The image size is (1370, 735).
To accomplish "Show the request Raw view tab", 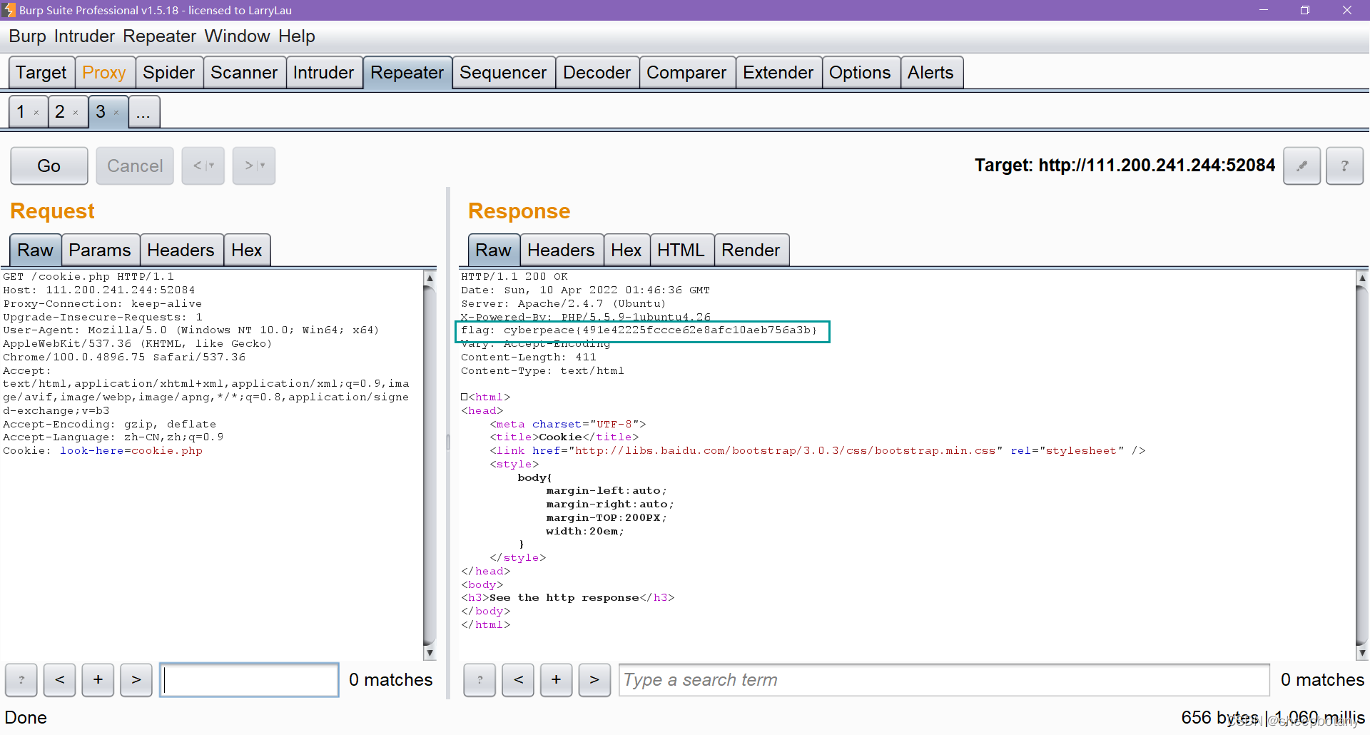I will coord(36,250).
